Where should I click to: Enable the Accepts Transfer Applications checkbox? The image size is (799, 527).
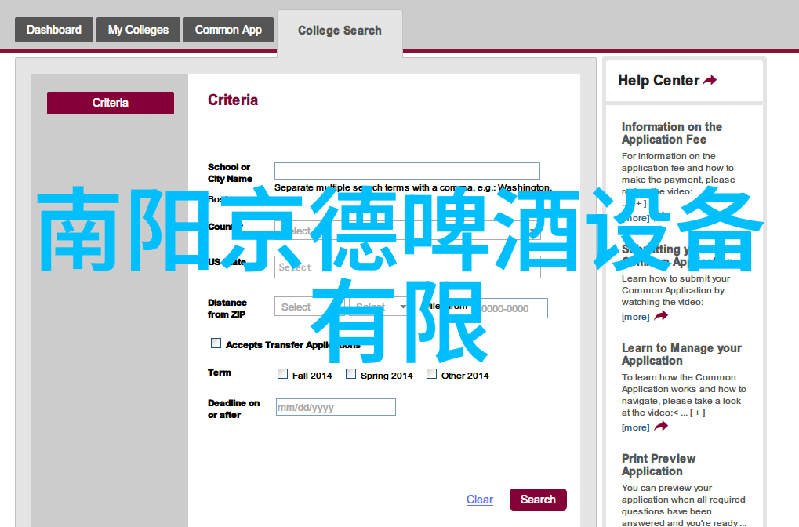(216, 343)
